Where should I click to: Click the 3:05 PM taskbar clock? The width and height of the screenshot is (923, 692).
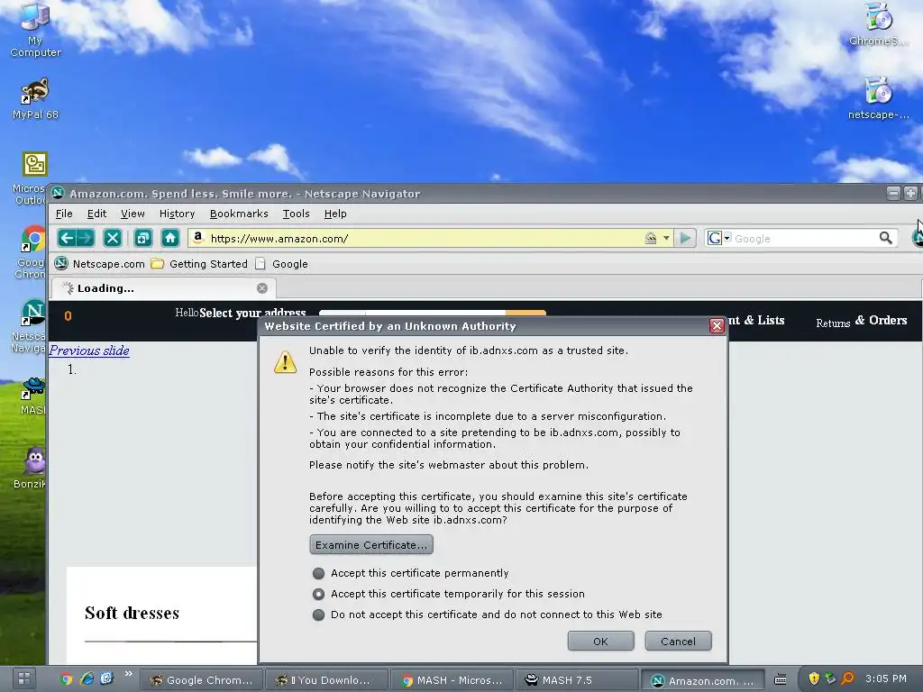886,678
